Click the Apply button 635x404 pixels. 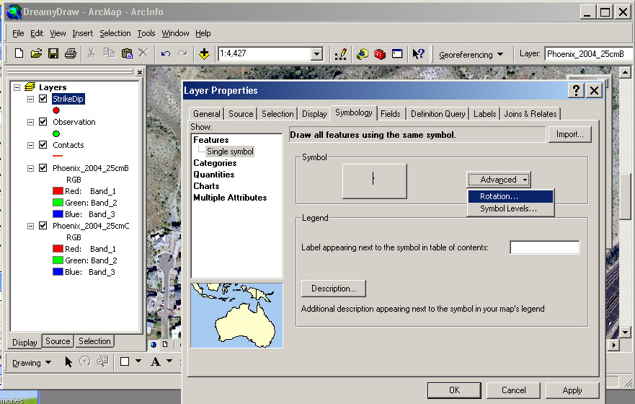point(572,390)
